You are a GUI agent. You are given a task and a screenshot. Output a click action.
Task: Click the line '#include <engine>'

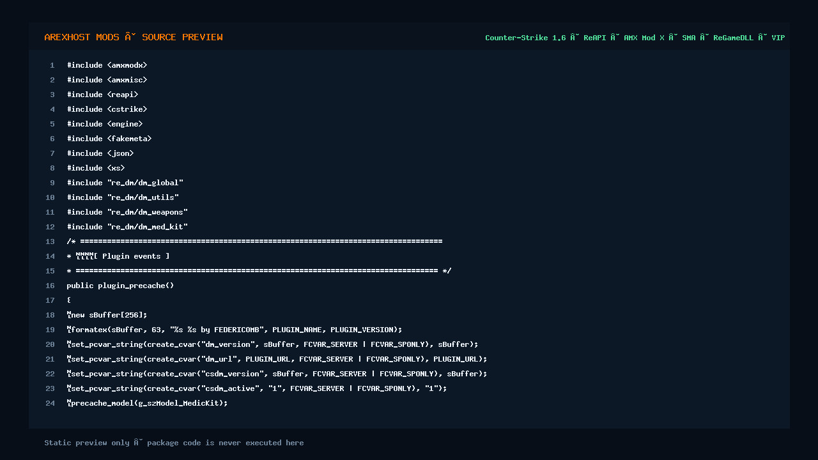click(105, 124)
